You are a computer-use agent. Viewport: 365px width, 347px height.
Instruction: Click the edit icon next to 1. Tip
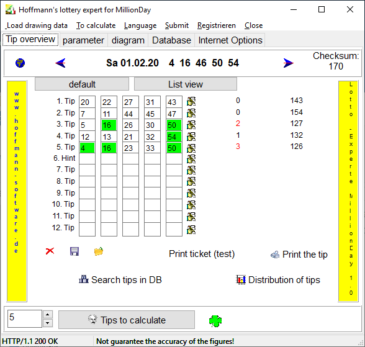pos(191,101)
